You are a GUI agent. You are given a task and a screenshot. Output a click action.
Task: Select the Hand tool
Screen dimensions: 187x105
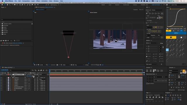(x=7, y=5)
